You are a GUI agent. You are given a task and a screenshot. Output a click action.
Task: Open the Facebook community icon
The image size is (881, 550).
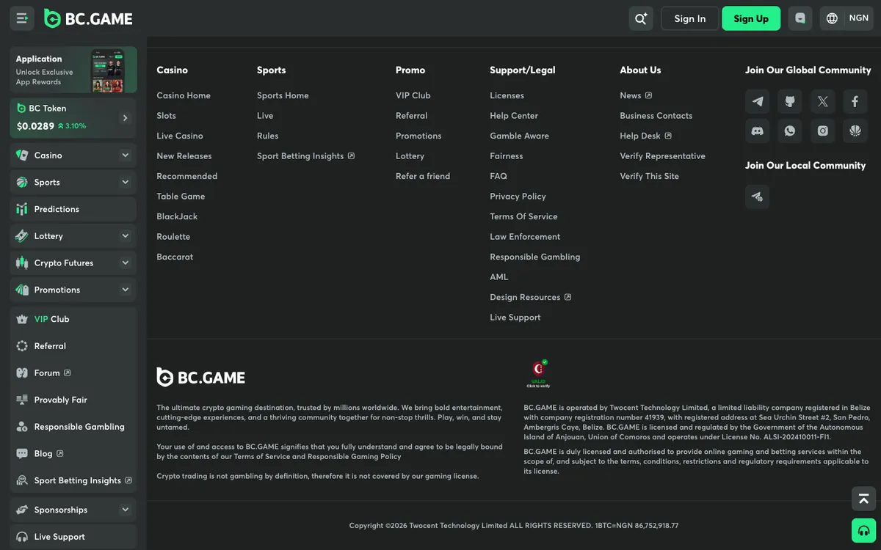coord(855,101)
